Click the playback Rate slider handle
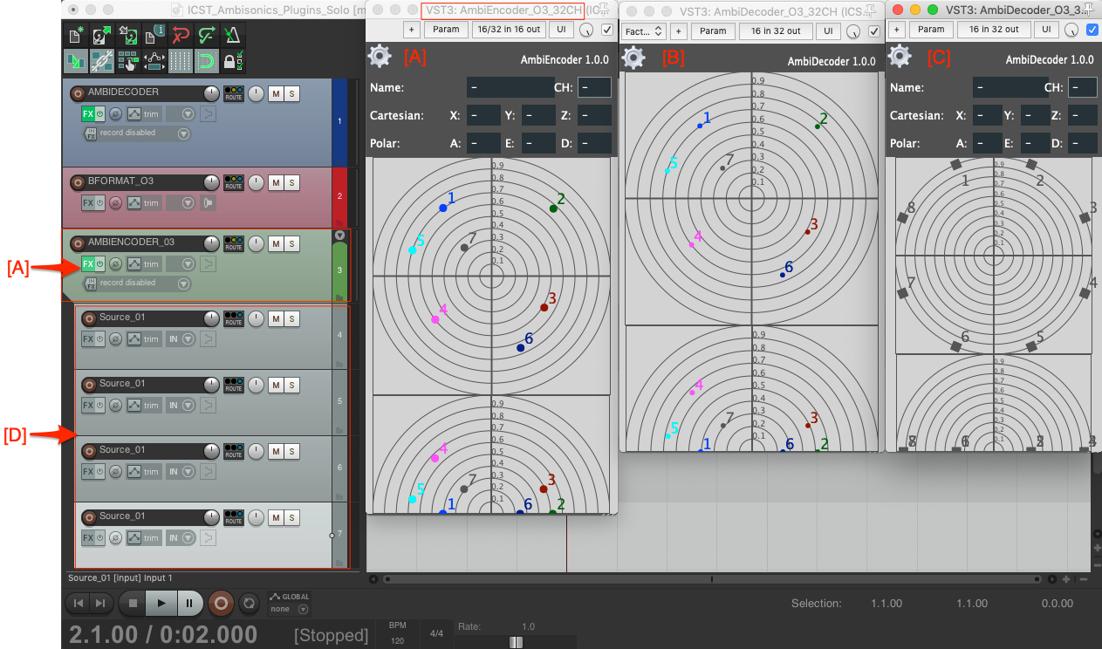Image resolution: width=1102 pixels, height=649 pixels. coord(516,642)
